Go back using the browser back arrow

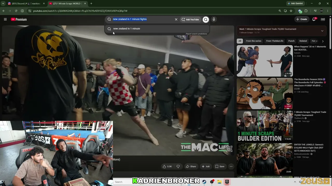[4, 11]
